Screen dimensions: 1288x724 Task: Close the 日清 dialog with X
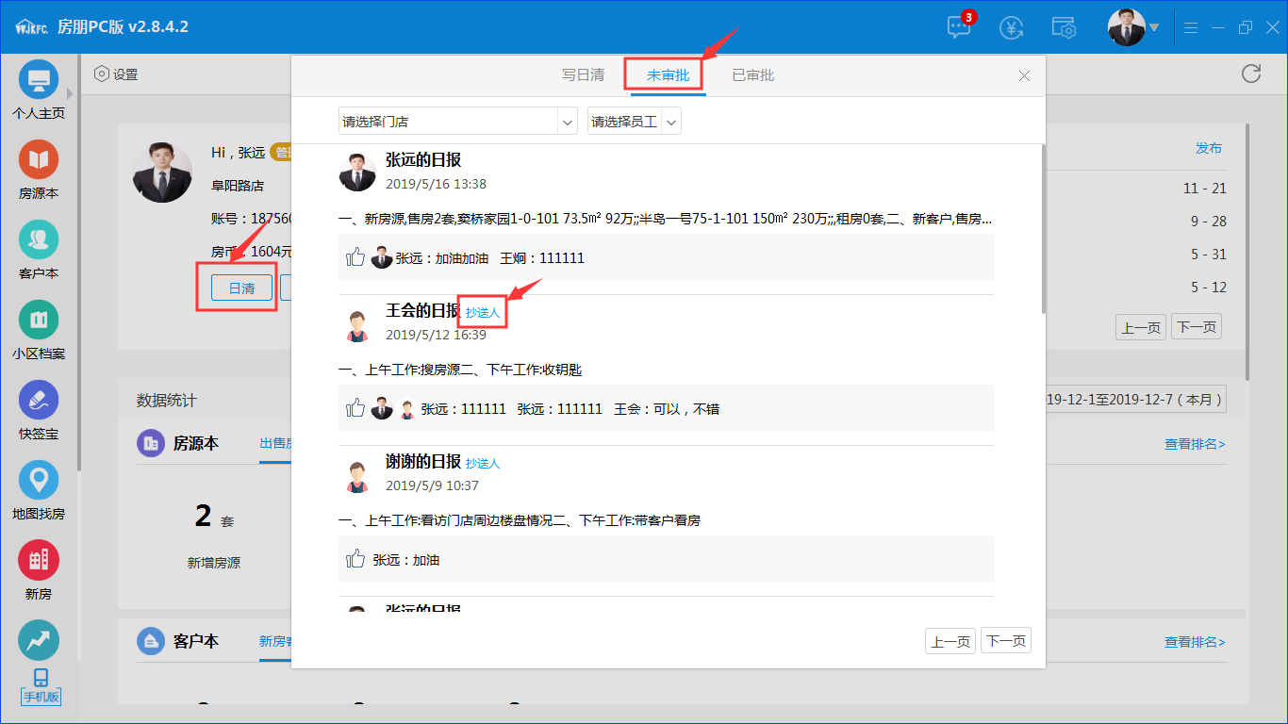pos(1025,76)
